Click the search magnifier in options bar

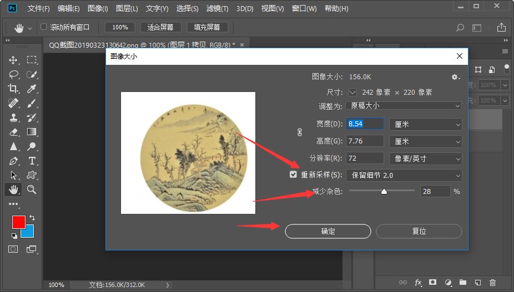[x=460, y=28]
